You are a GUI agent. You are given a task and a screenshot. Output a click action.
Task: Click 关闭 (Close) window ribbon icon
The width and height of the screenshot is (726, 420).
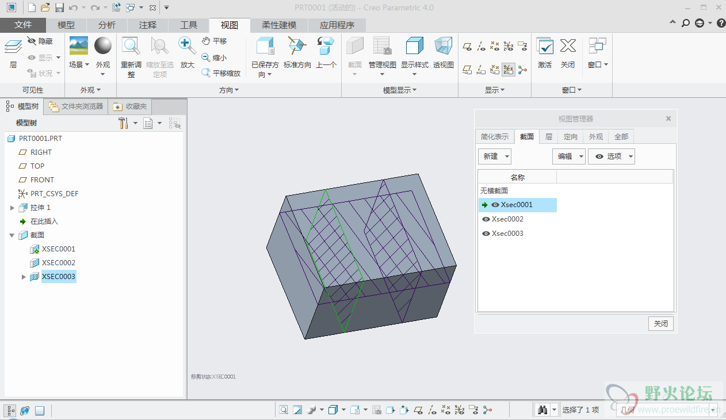click(568, 52)
